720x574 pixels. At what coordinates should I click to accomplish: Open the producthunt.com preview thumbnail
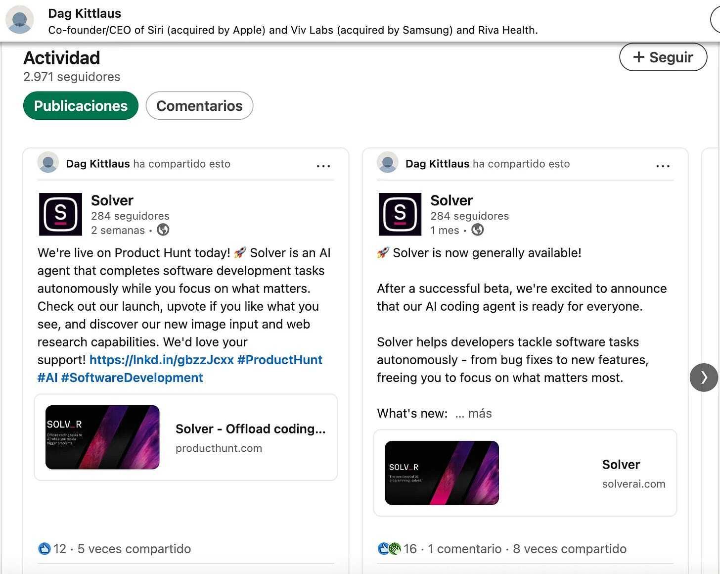pyautogui.click(x=102, y=437)
